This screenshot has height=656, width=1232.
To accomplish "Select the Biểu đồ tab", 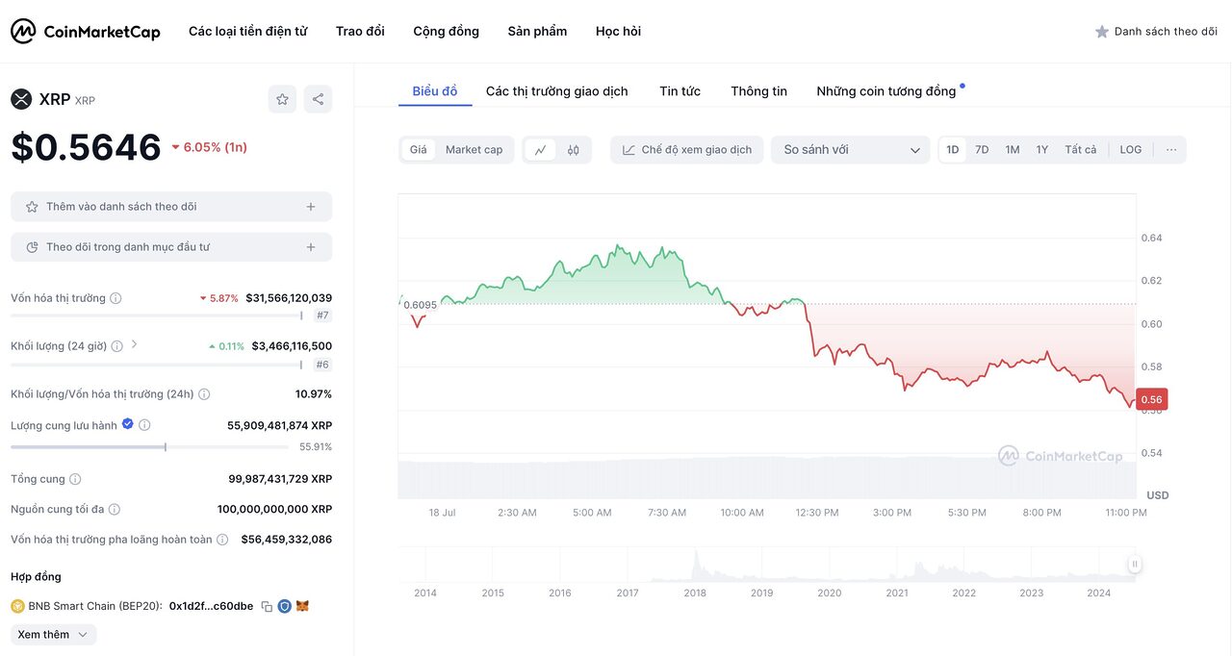I will click(435, 91).
